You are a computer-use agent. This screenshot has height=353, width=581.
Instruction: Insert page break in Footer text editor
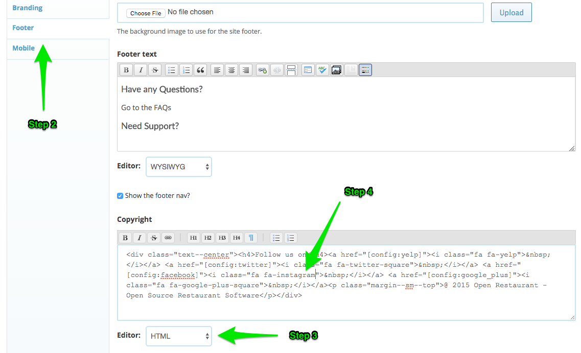click(291, 70)
